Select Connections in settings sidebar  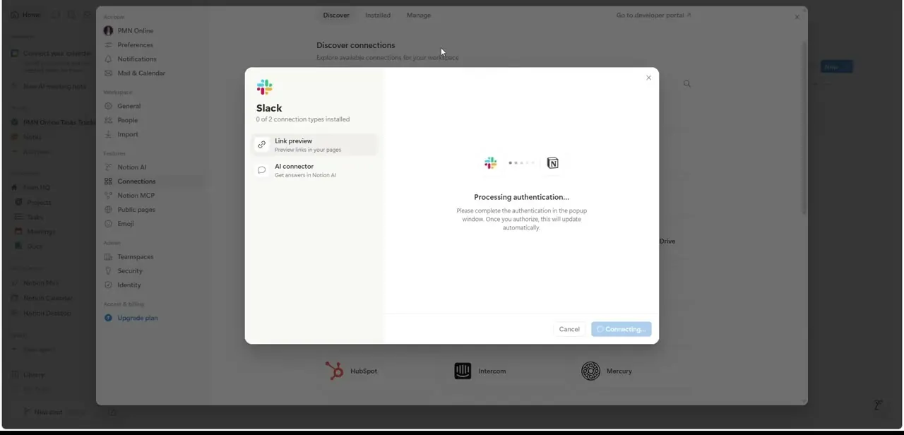tap(153, 181)
